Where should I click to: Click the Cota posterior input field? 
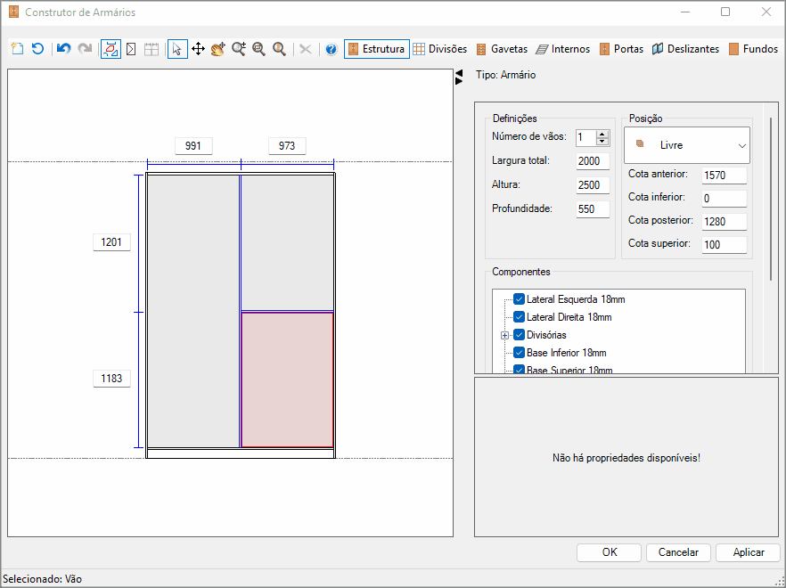[724, 222]
